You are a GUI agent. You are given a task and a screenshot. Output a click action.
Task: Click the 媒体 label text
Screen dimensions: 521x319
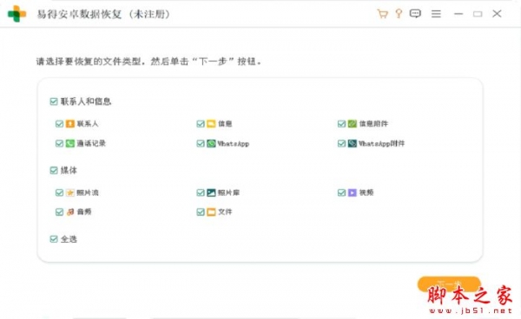coord(69,171)
